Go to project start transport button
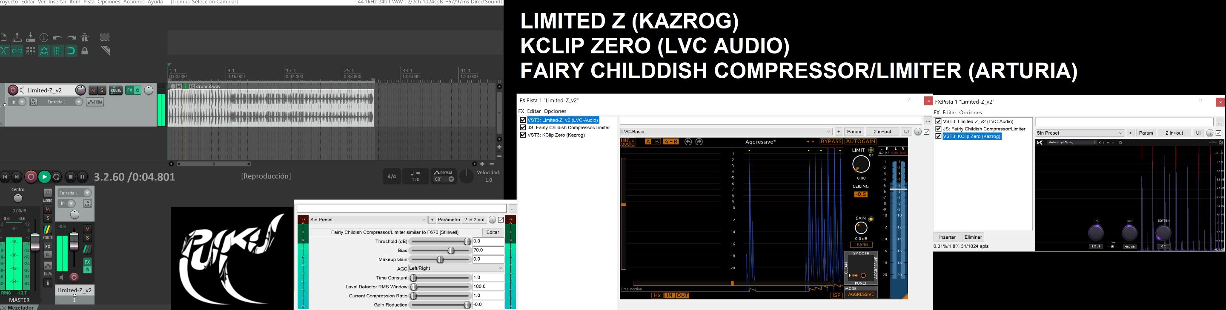Screen dimensions: 1226x310 5,177
